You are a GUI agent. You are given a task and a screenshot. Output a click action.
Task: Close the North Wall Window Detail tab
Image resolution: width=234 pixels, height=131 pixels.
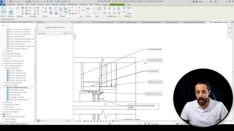[230, 22]
